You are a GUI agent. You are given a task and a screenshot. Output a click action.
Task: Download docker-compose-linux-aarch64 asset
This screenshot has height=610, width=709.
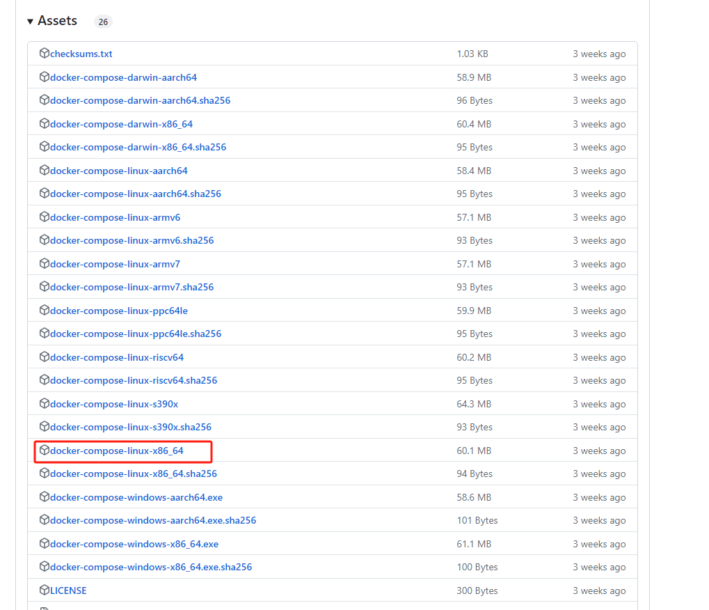[x=119, y=171]
